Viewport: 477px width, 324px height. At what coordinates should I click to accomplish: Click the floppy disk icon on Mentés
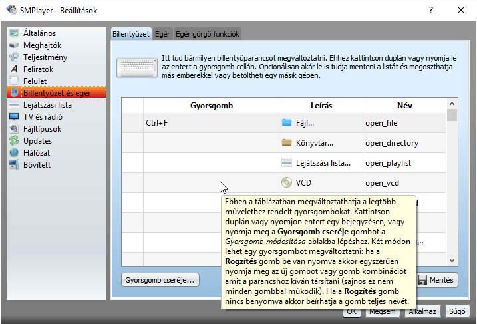coord(422,280)
